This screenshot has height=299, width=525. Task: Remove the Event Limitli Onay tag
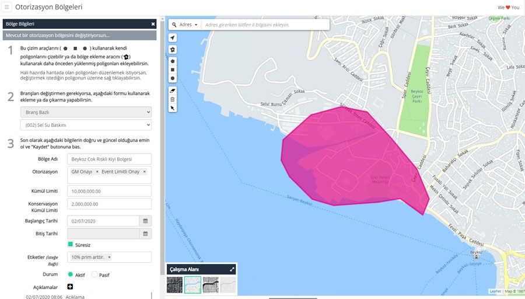(144, 172)
